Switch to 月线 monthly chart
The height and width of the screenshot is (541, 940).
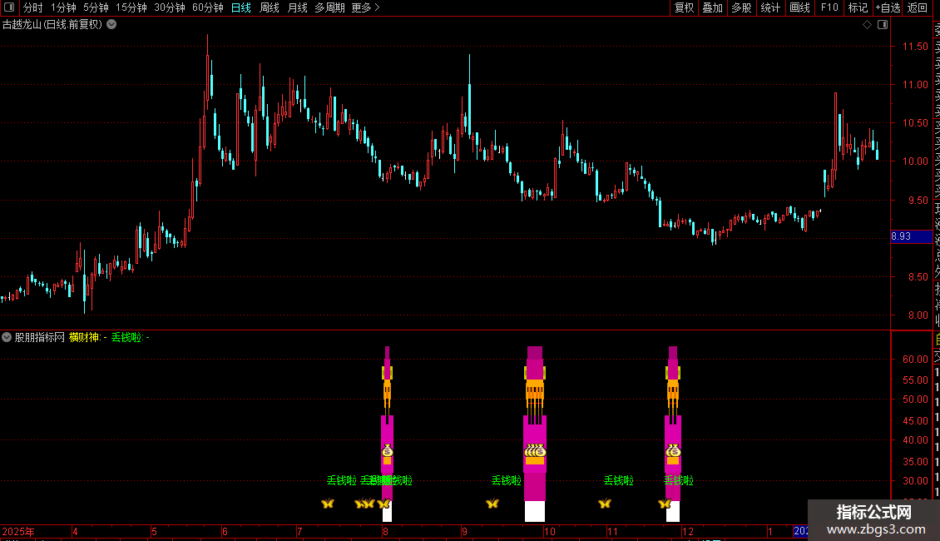297,7
